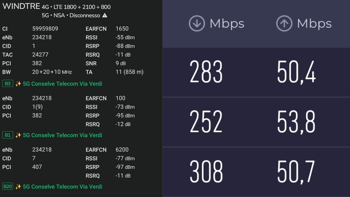
Task: Select the 283 Mbps download result
Action: 206,72
